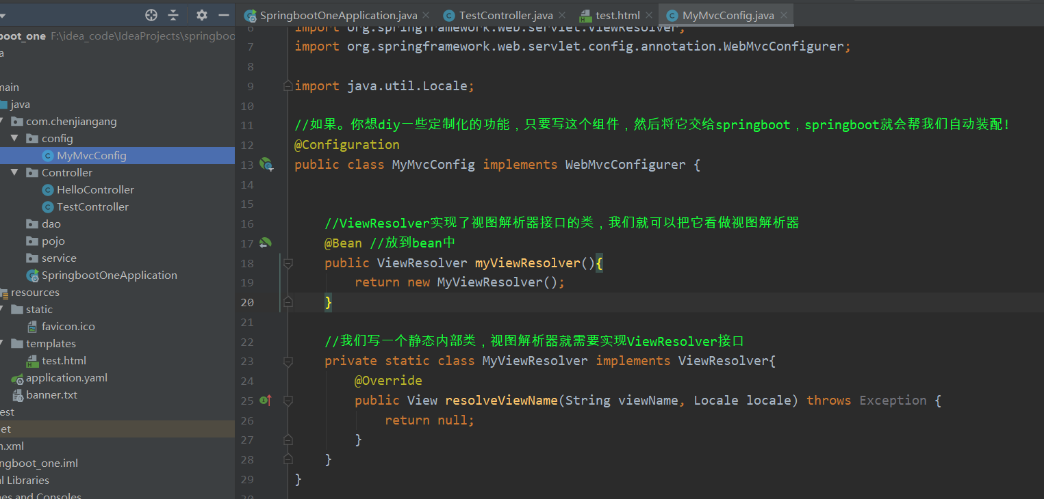
Task: Close the TestController.java tab
Action: 562,15
